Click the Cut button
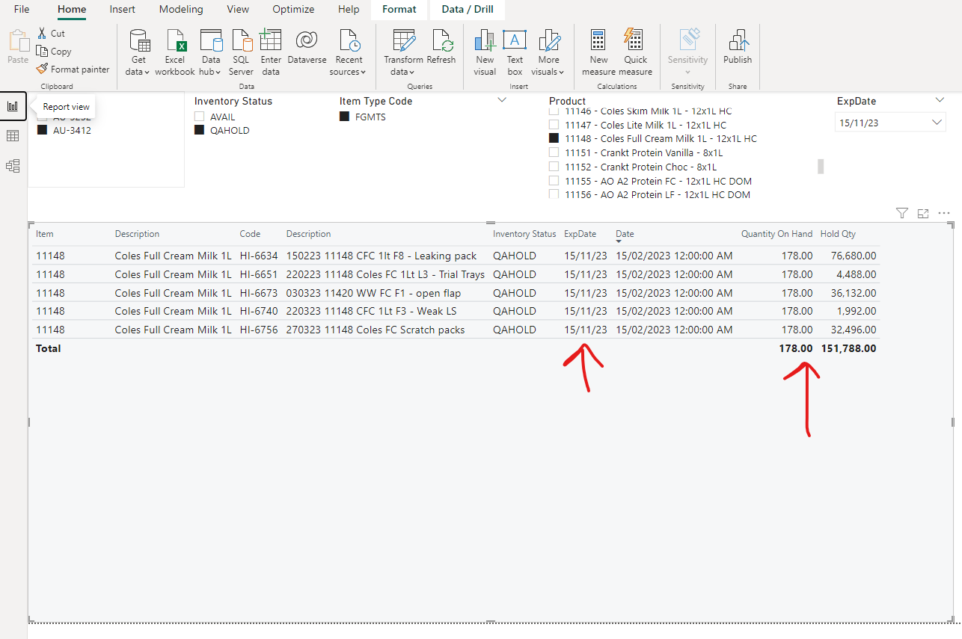This screenshot has width=962, height=639. click(51, 34)
